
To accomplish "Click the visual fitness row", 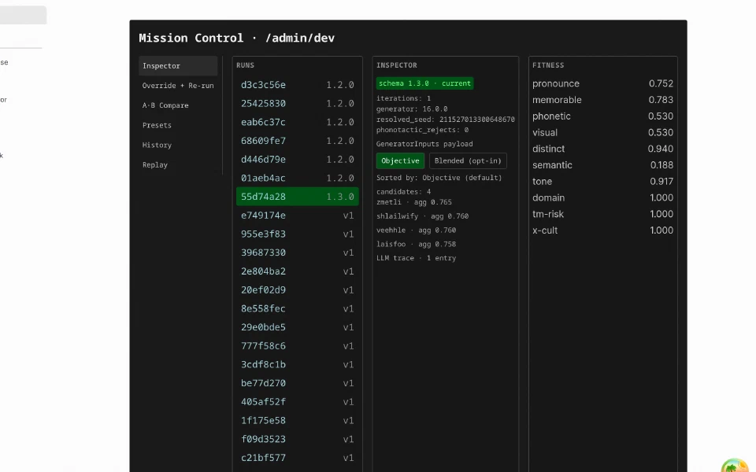I will 602,133.
